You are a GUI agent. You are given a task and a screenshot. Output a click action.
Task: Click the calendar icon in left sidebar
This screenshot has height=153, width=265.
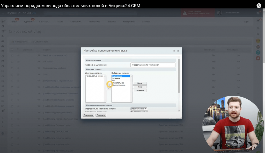tap(3, 51)
